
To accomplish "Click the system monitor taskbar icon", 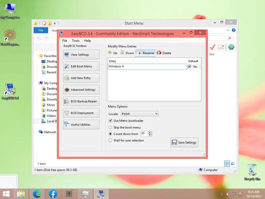I will pos(85,194).
